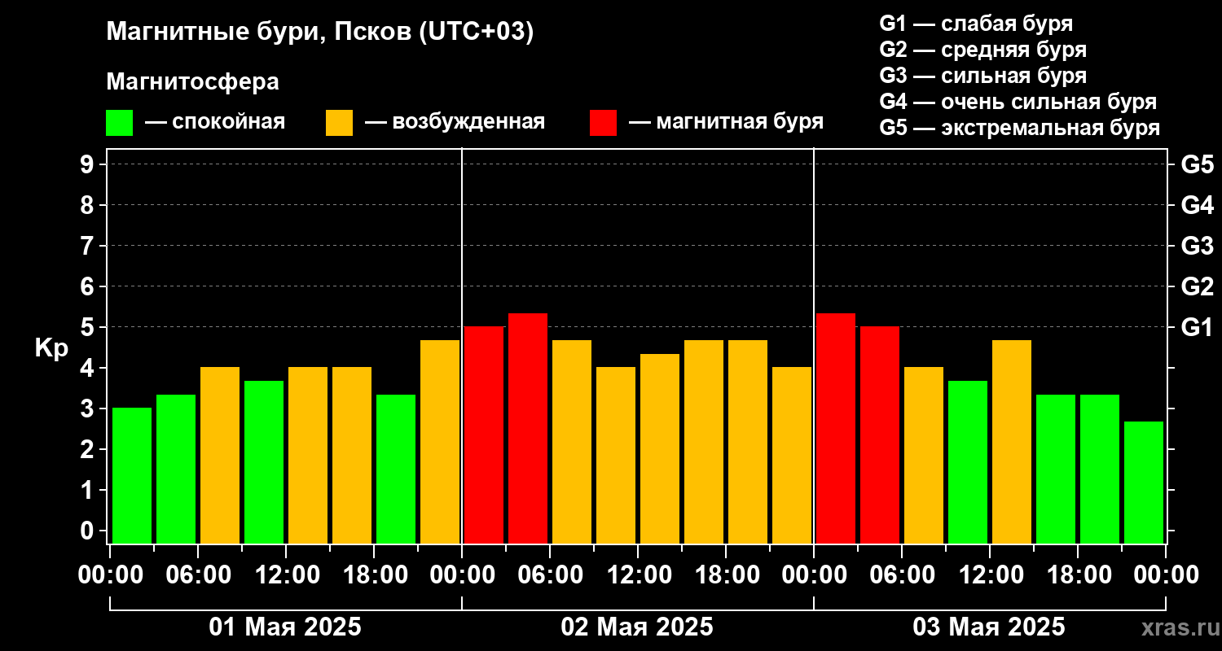
Task: Click legend line 'G4 — очень сильная буря'
Action: 1018,102
